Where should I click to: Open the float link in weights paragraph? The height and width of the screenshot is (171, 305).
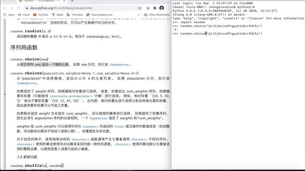pos(119,126)
